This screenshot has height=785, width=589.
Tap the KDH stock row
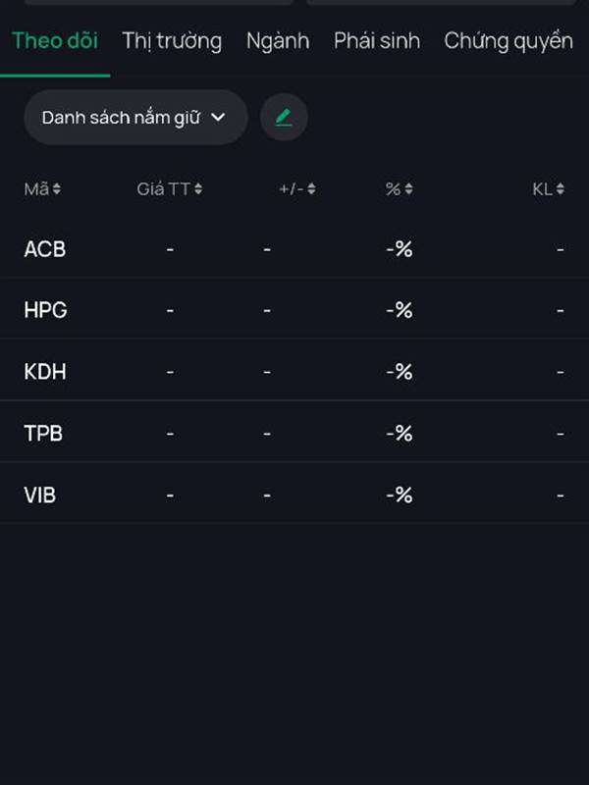coord(45,372)
